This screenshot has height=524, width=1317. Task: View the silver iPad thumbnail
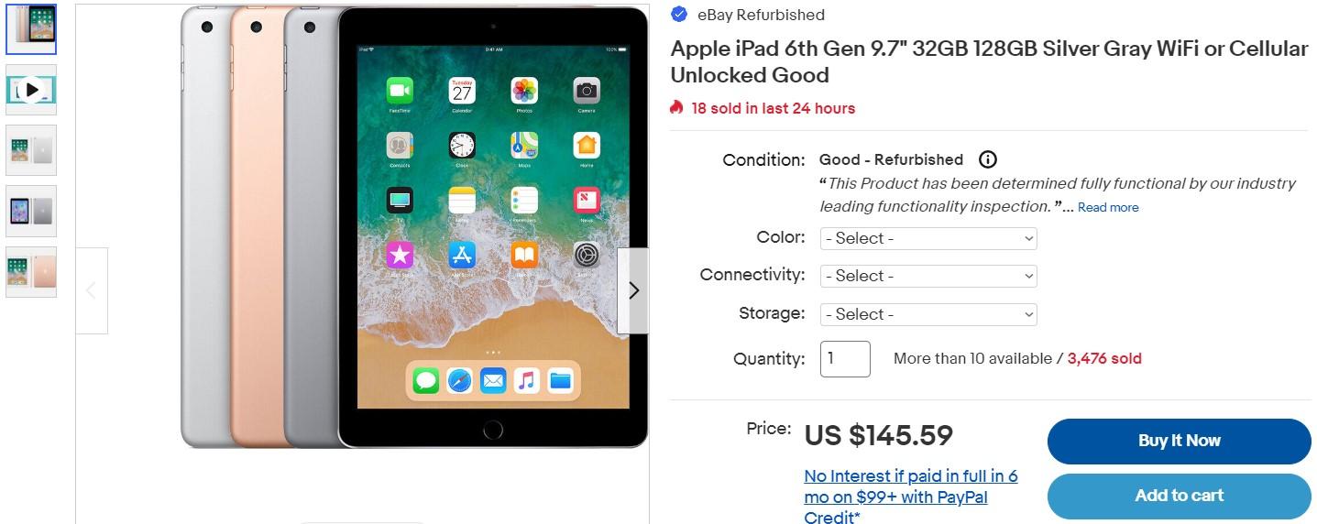click(31, 150)
